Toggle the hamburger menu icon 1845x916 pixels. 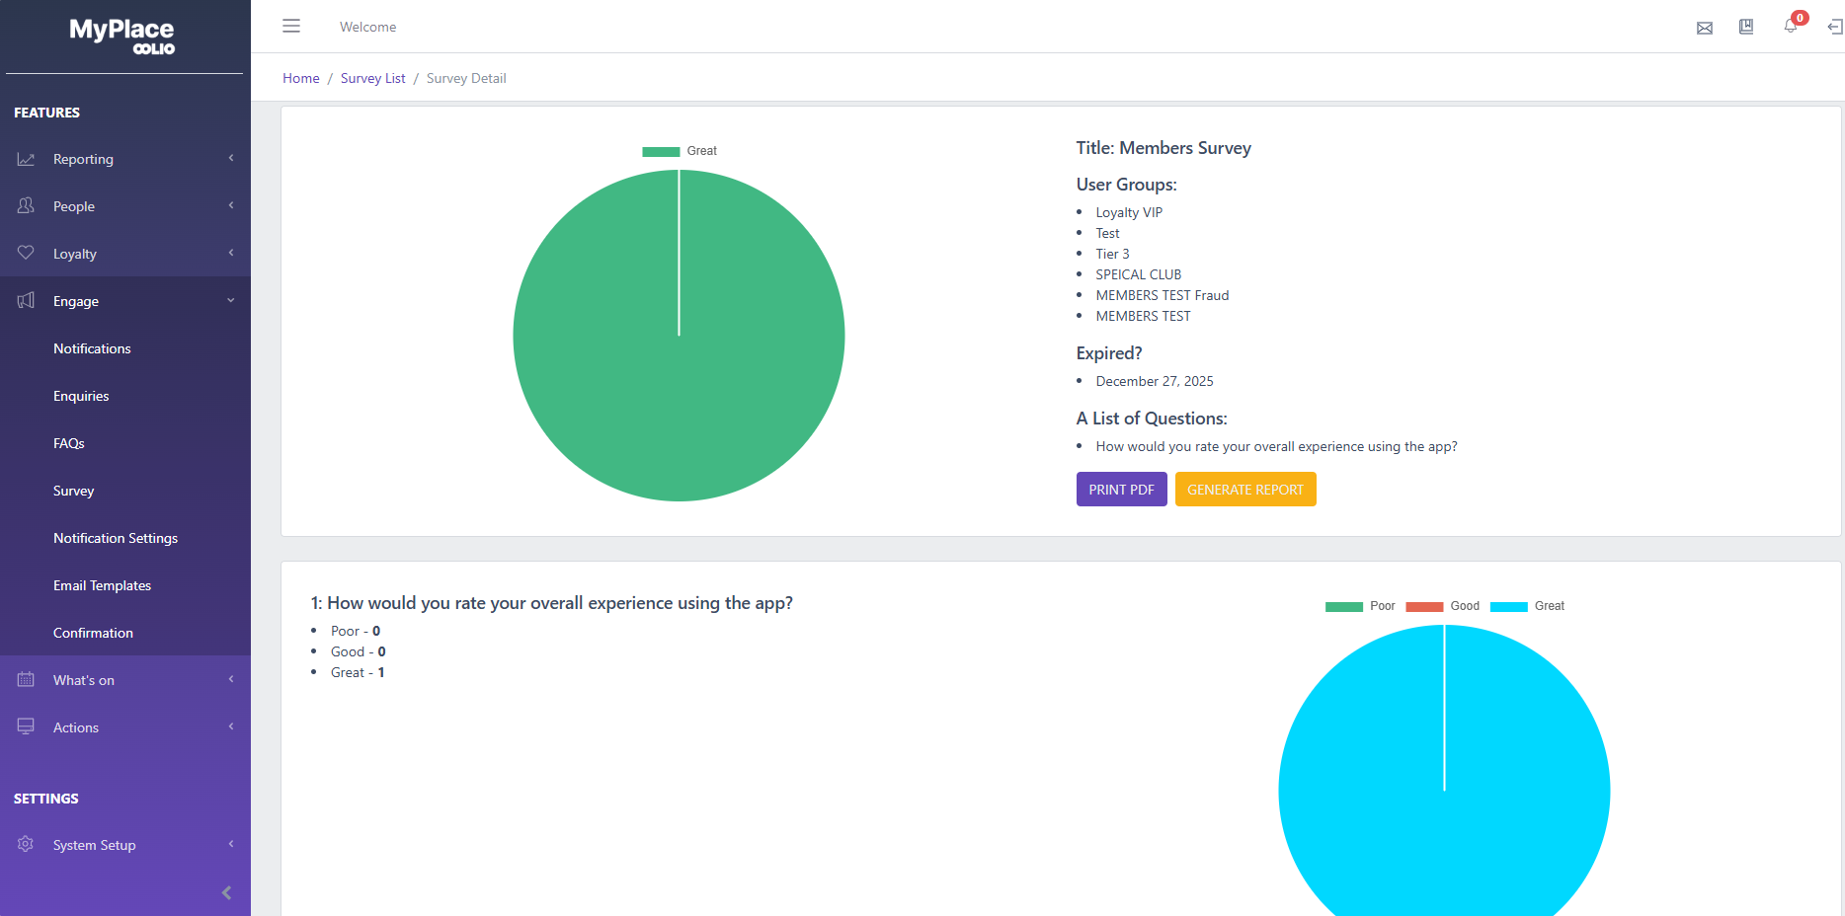click(291, 26)
